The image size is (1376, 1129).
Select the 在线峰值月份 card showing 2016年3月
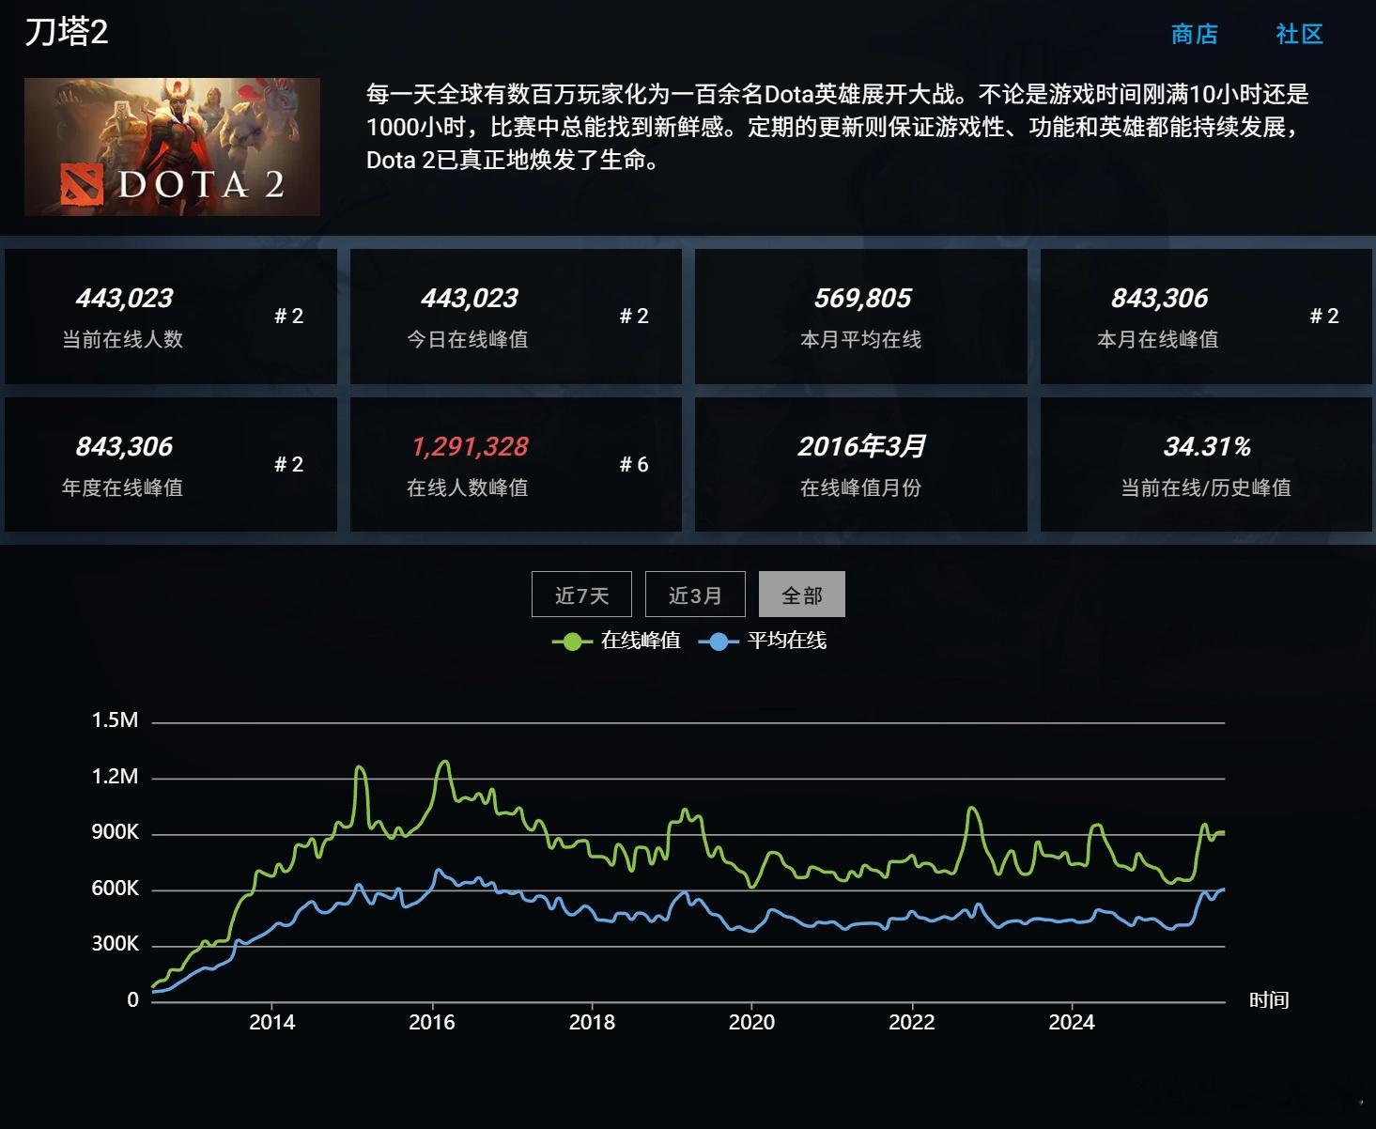click(859, 464)
